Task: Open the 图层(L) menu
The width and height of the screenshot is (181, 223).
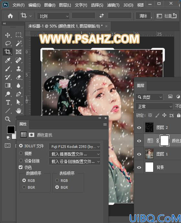Action: coord(65,5)
